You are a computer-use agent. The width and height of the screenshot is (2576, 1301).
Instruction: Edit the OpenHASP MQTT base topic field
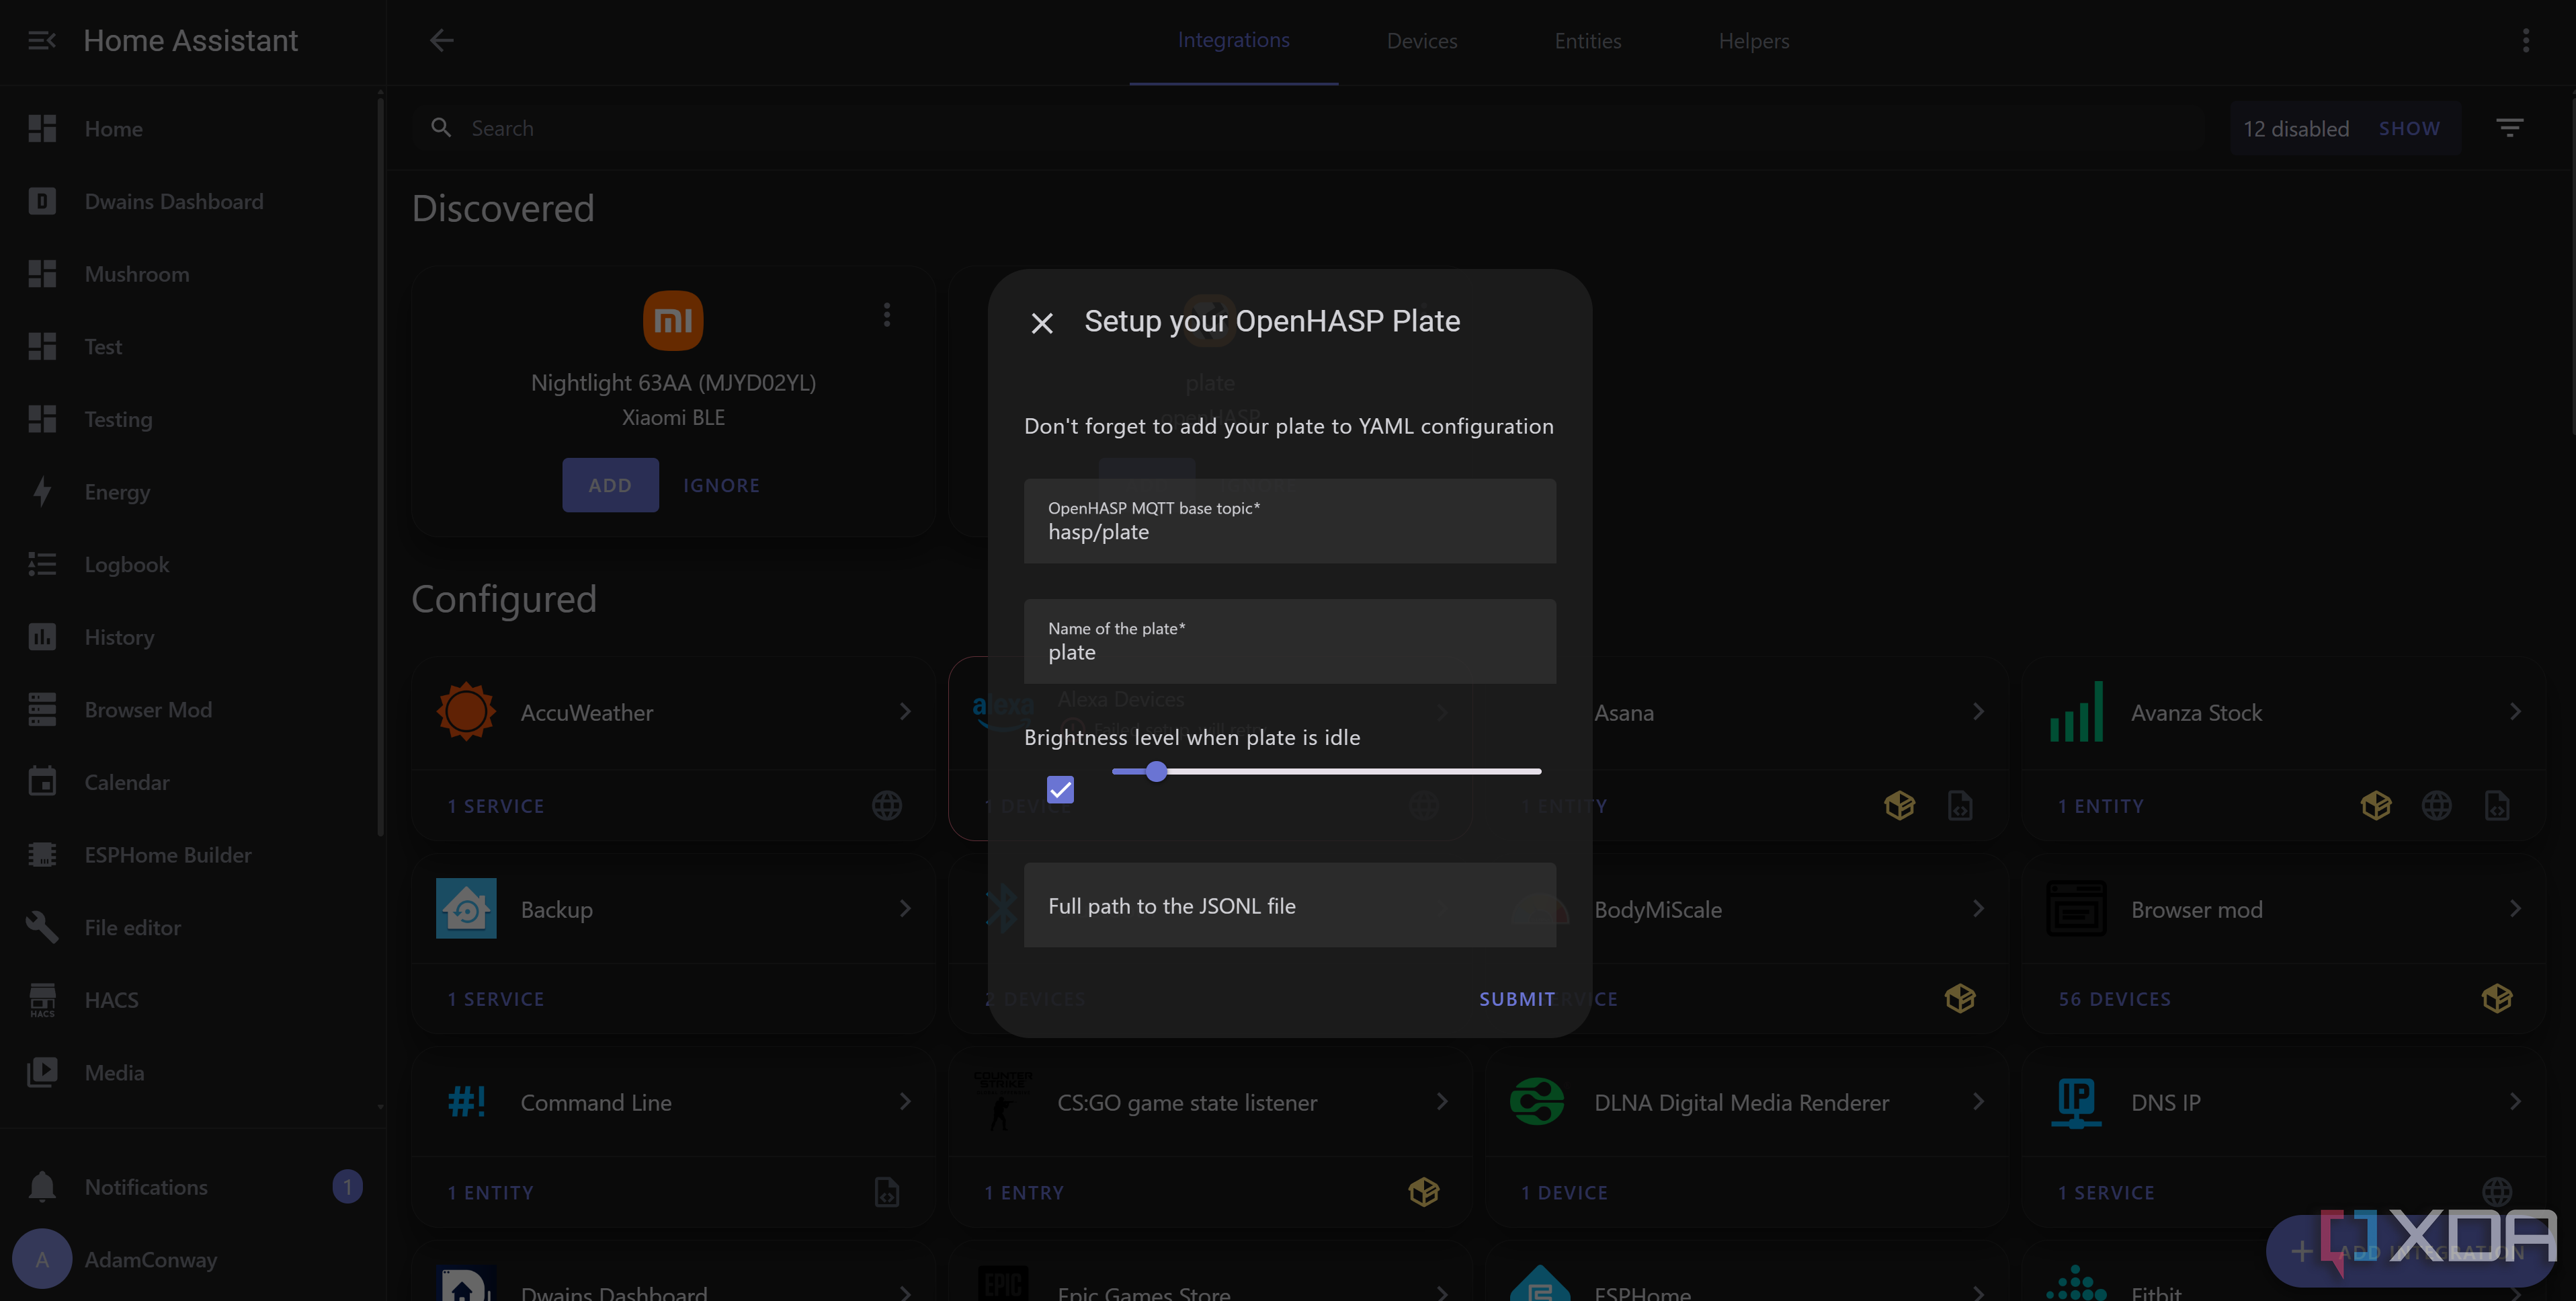[1289, 520]
